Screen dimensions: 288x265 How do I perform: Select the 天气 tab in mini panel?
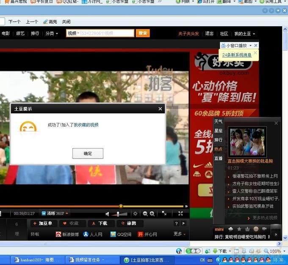point(218,121)
